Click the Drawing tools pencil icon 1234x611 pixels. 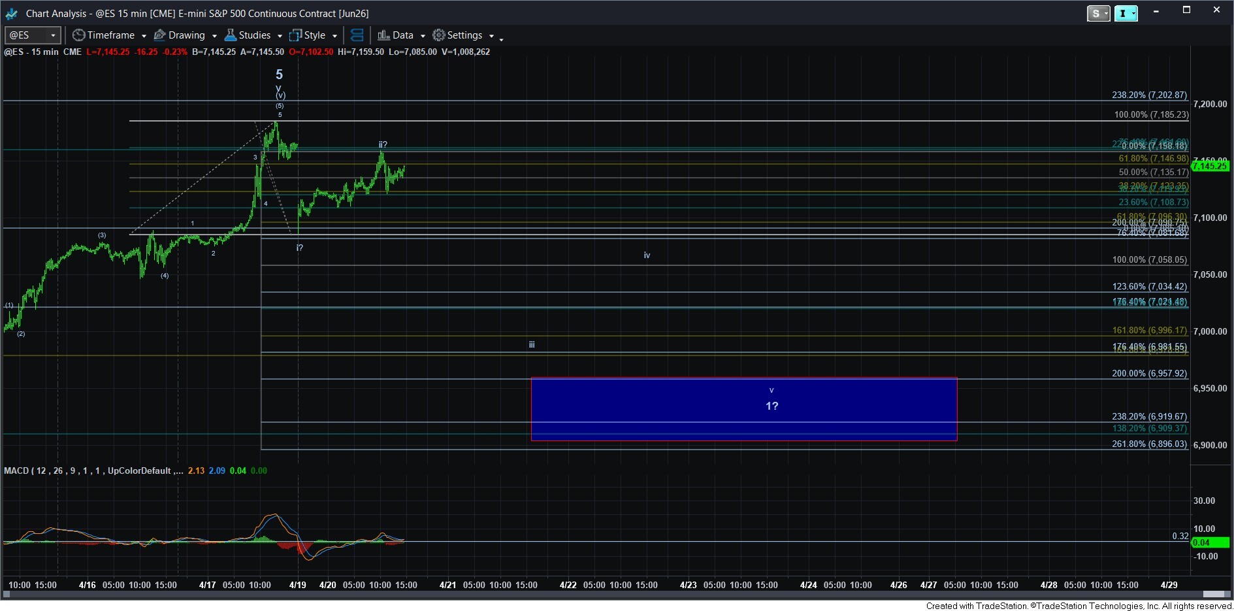click(159, 35)
